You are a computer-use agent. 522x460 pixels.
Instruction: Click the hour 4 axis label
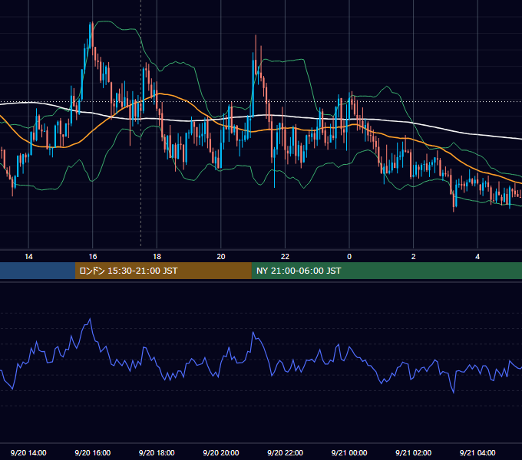tap(477, 257)
